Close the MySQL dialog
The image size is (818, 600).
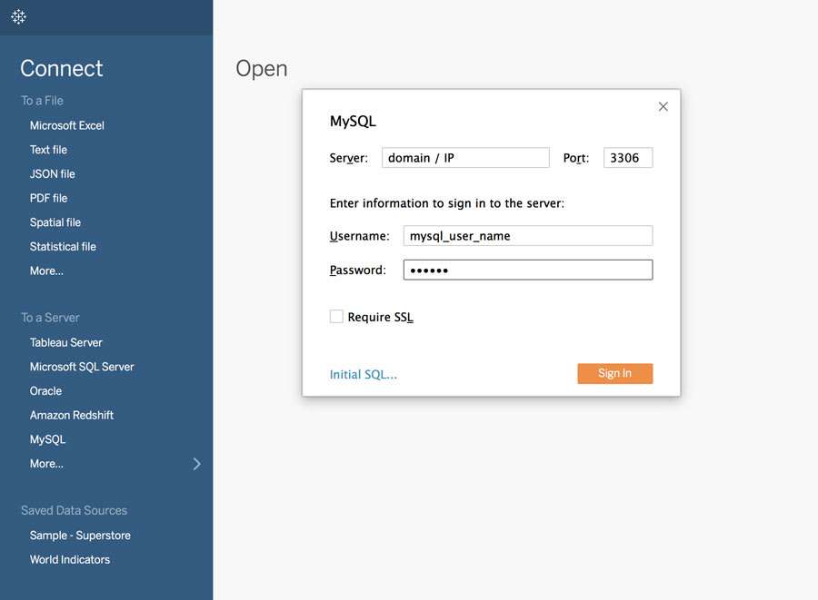coord(663,106)
